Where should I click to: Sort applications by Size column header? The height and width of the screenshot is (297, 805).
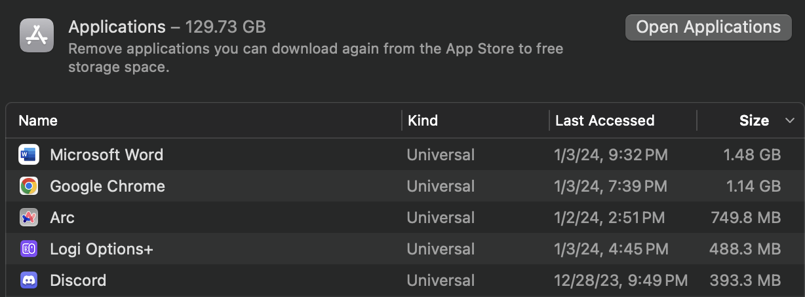[x=754, y=121]
